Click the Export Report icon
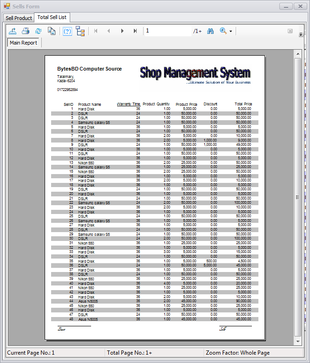Screen dimensions: 310x363 coord(13,31)
